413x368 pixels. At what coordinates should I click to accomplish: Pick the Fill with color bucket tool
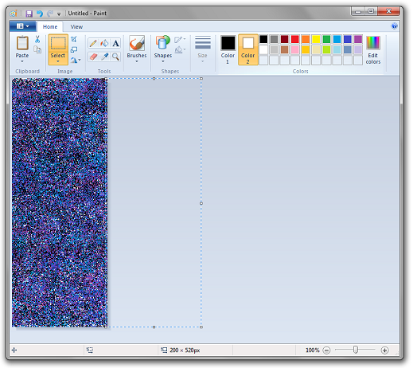104,43
